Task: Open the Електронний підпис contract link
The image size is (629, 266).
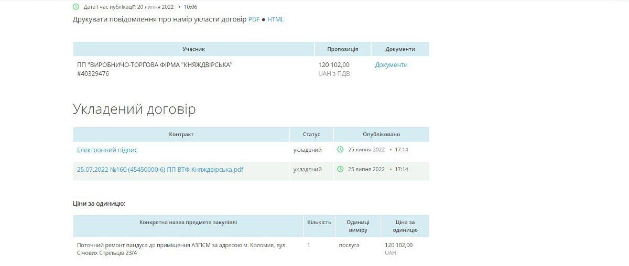Action: pos(107,150)
